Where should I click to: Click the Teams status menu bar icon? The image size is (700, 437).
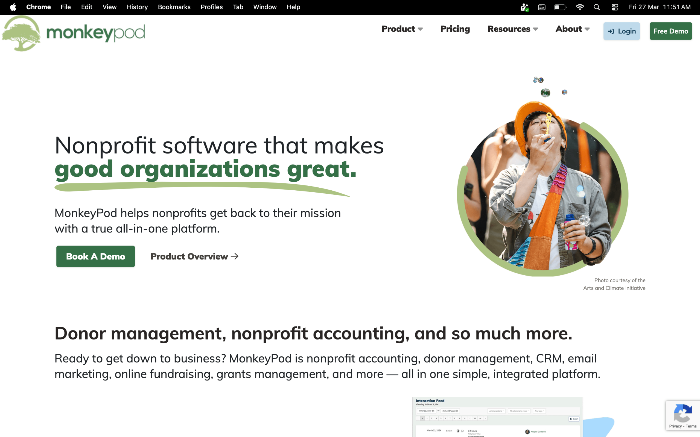(524, 7)
